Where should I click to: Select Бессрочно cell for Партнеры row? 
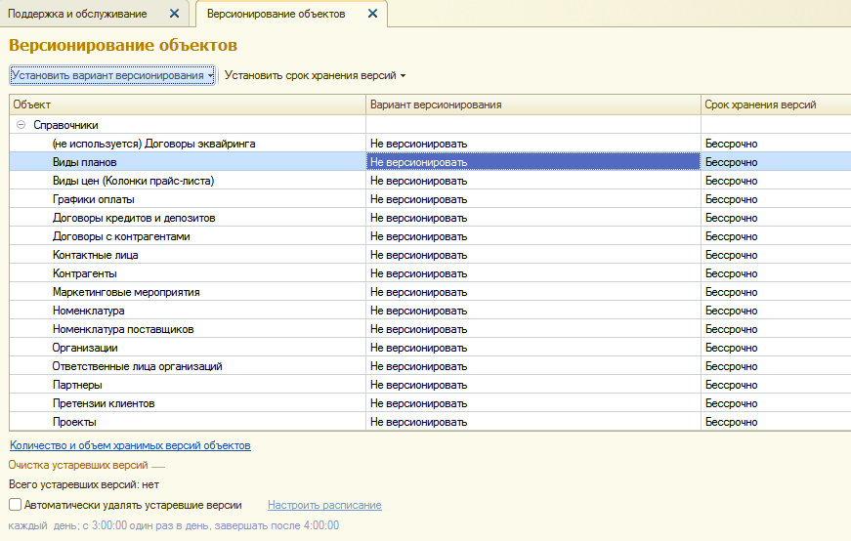[x=776, y=385]
